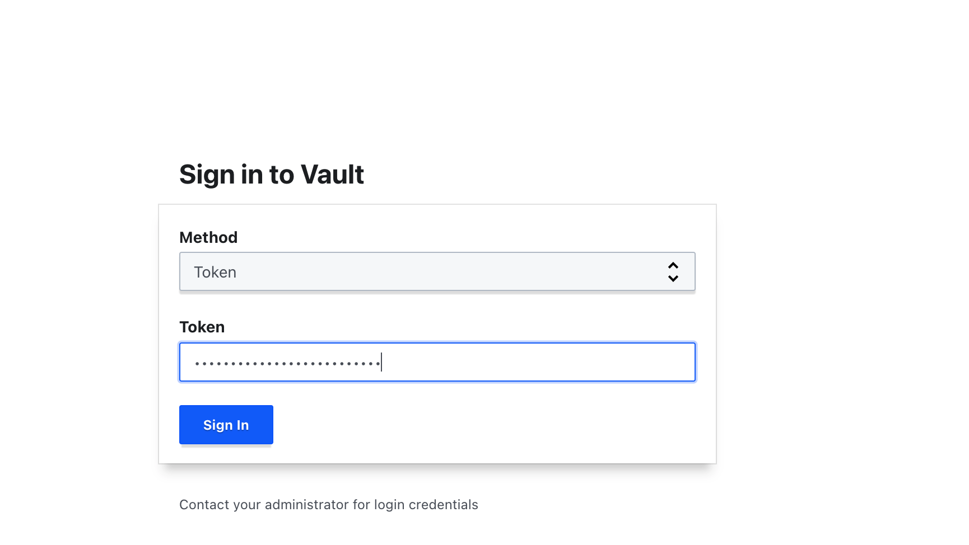Click the dotted password placeholder in Token box
969x545 pixels.
tap(286, 362)
